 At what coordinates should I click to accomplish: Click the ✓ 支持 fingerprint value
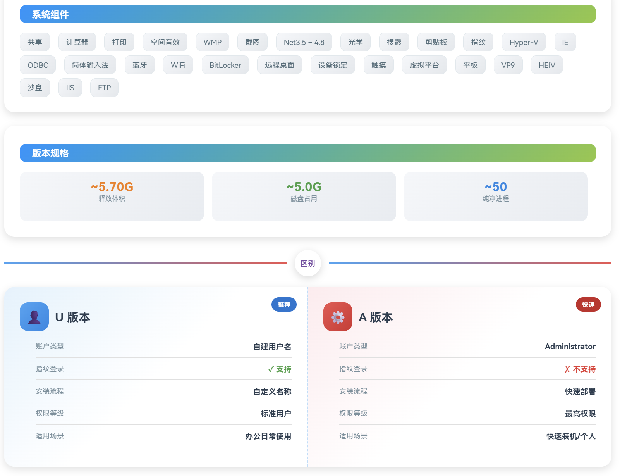pyautogui.click(x=280, y=369)
